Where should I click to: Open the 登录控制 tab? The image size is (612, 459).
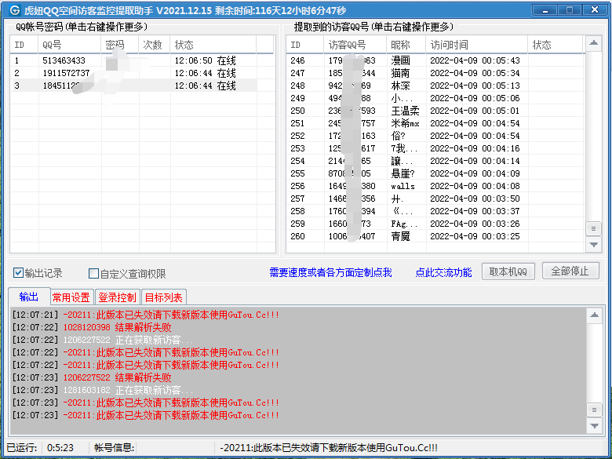point(117,297)
